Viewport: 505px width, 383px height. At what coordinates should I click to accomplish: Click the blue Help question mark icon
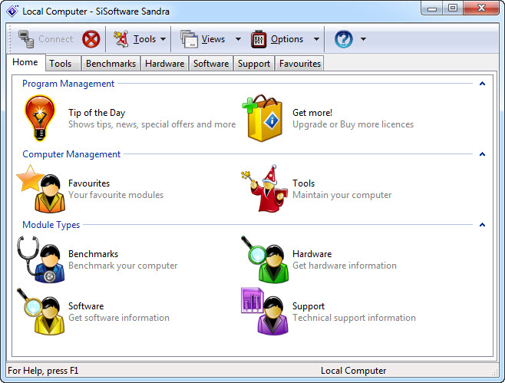344,39
